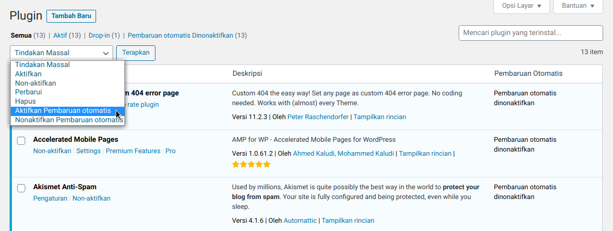Focus the plugin search input field

click(531, 33)
